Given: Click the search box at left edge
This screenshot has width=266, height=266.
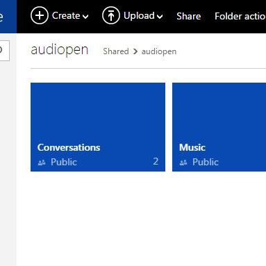Looking at the screenshot, I should (x=5, y=51).
